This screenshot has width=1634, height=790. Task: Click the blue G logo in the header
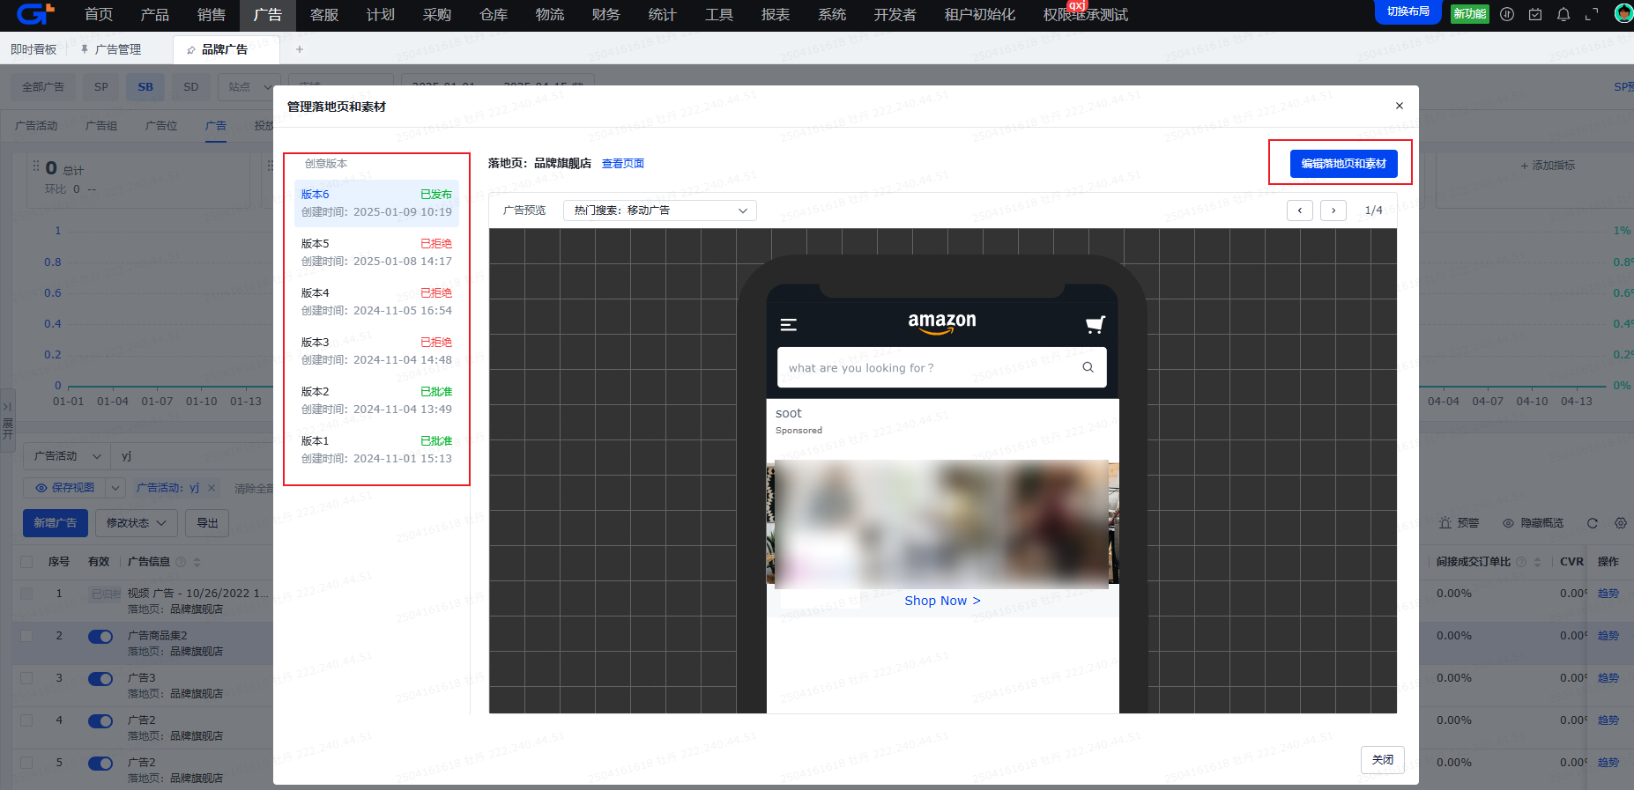35,13
